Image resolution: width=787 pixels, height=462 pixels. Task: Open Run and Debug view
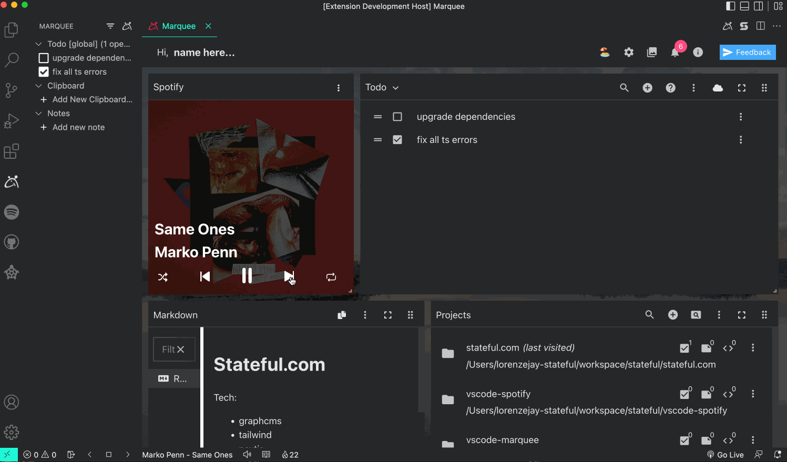point(12,121)
